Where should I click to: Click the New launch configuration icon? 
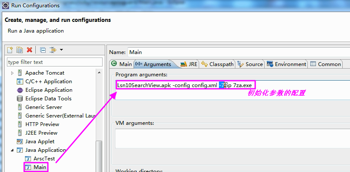pos(10,50)
